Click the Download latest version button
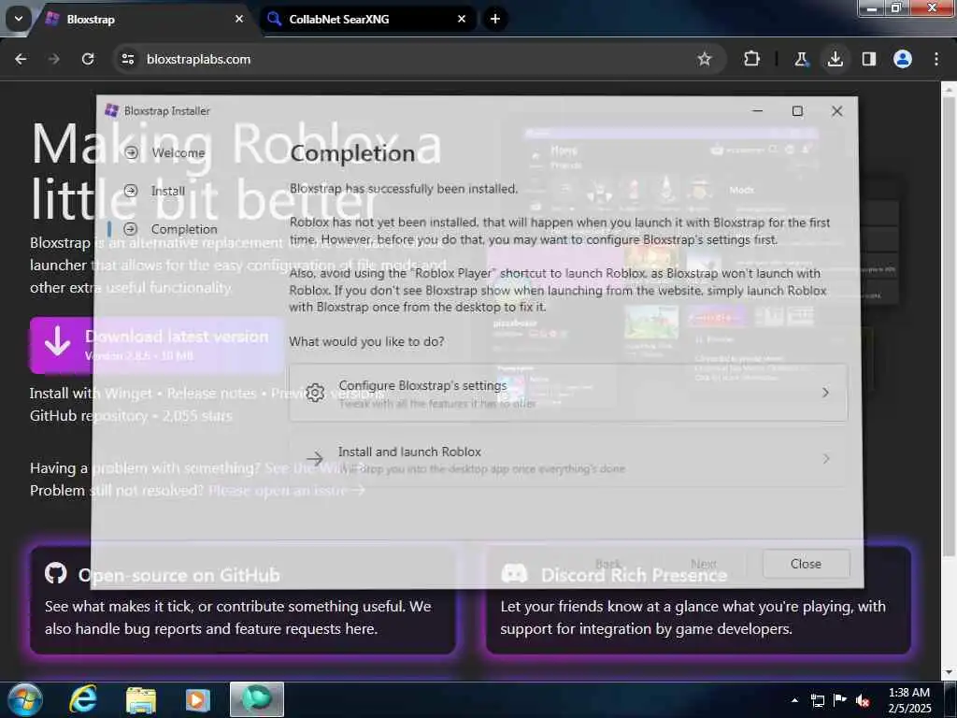The height and width of the screenshot is (718, 957). coord(157,345)
